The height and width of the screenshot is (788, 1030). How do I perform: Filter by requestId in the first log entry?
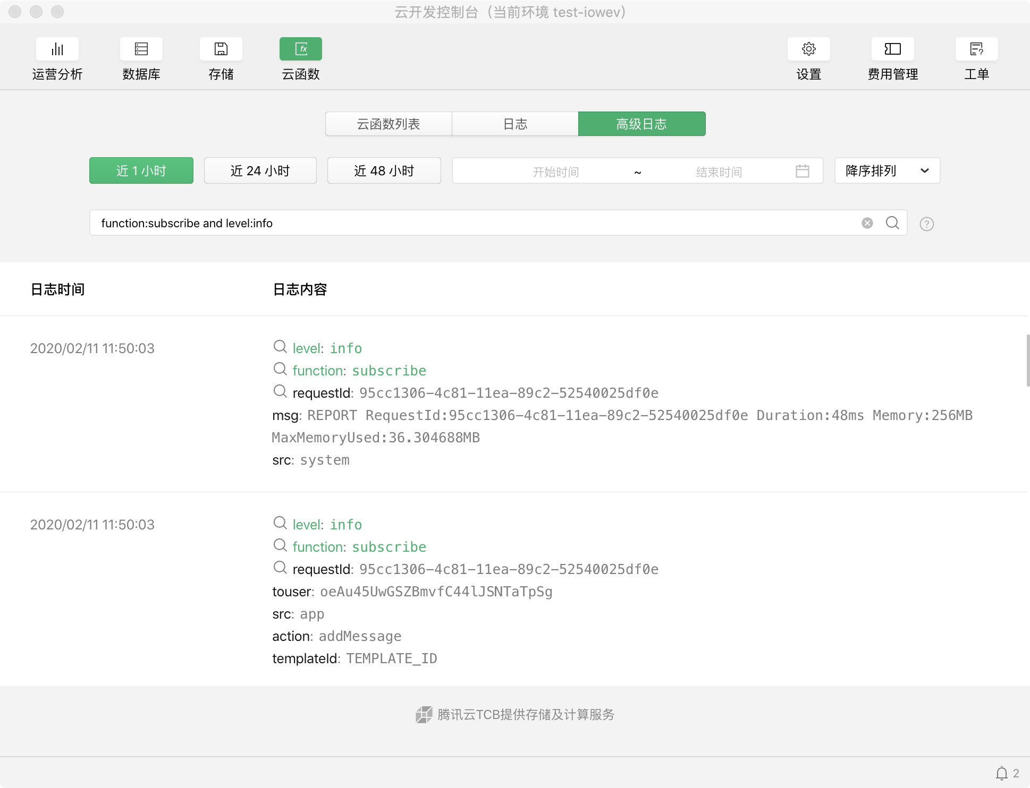[x=280, y=392]
